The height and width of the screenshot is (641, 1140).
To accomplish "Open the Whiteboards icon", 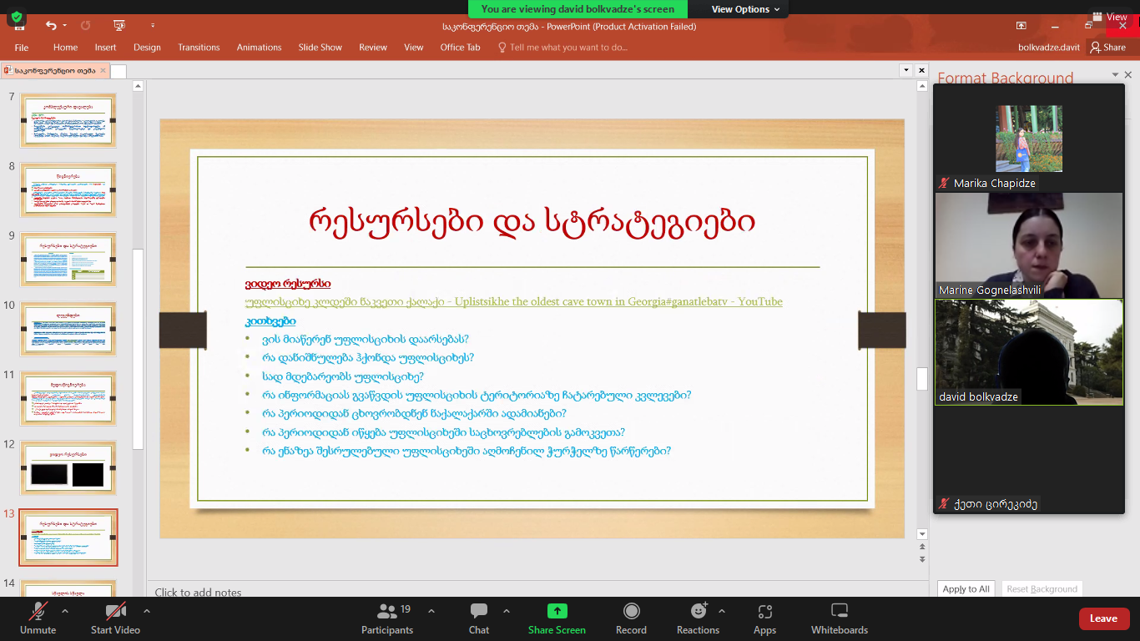I will click(x=840, y=612).
